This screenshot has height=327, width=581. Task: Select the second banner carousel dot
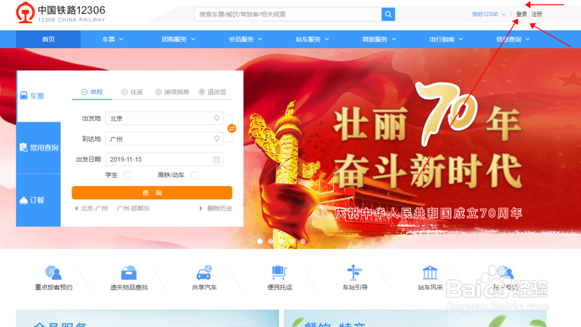point(271,241)
